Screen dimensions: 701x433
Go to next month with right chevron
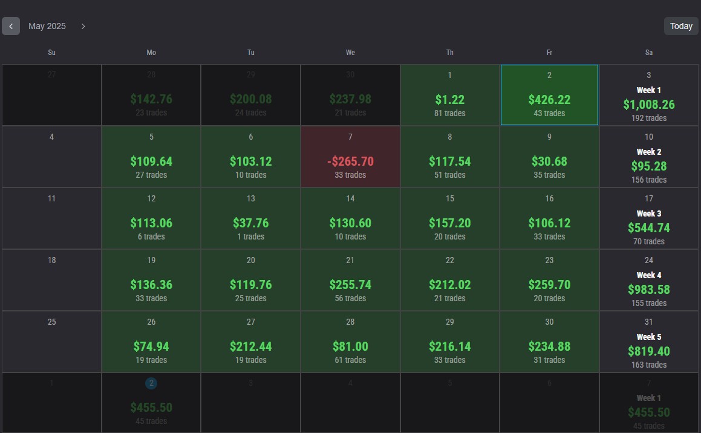83,26
